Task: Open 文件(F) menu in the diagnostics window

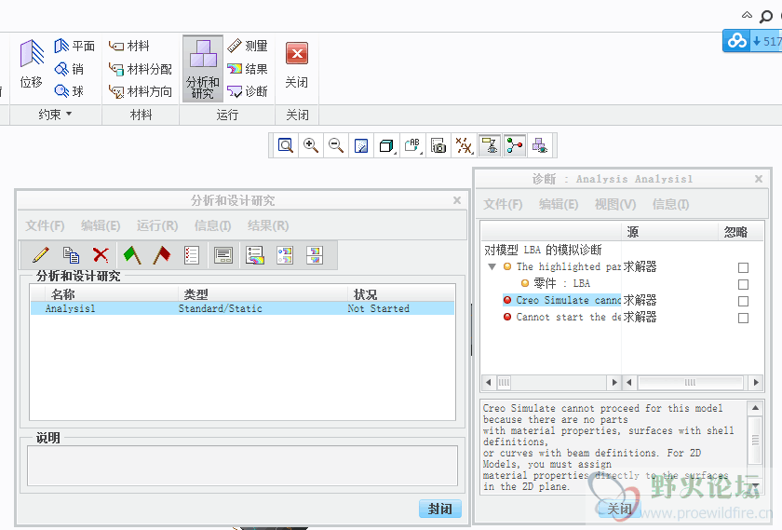Action: click(503, 204)
